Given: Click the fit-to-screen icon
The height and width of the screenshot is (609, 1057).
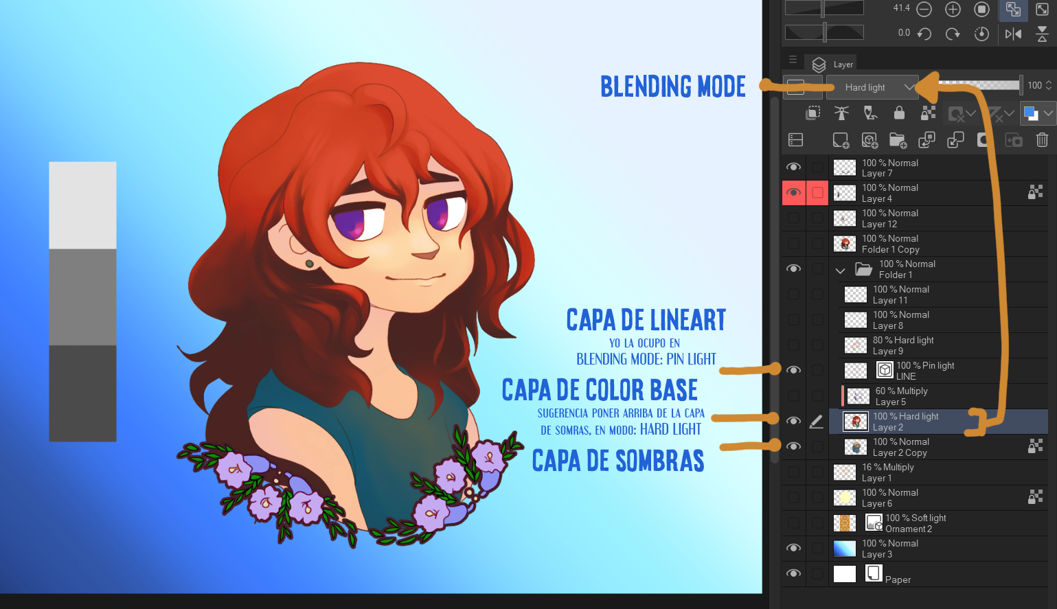Looking at the screenshot, I should (1042, 9).
